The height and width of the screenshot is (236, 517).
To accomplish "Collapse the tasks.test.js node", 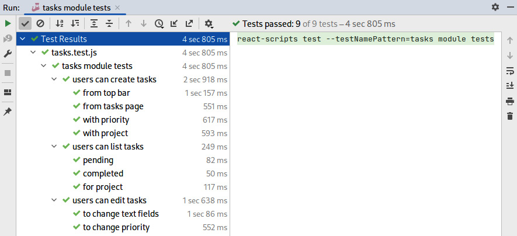I will click(x=33, y=53).
